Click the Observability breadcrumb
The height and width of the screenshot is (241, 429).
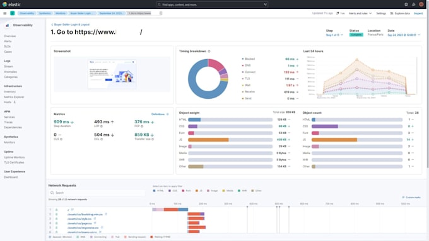pos(26,13)
